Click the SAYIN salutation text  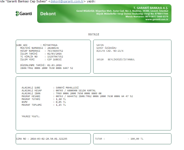(x=100, y=45)
